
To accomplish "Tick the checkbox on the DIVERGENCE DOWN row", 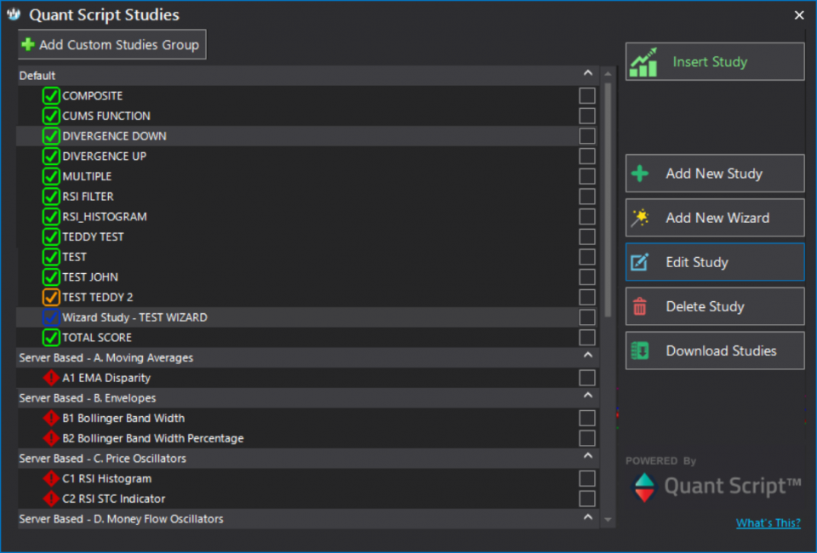I will (x=587, y=136).
